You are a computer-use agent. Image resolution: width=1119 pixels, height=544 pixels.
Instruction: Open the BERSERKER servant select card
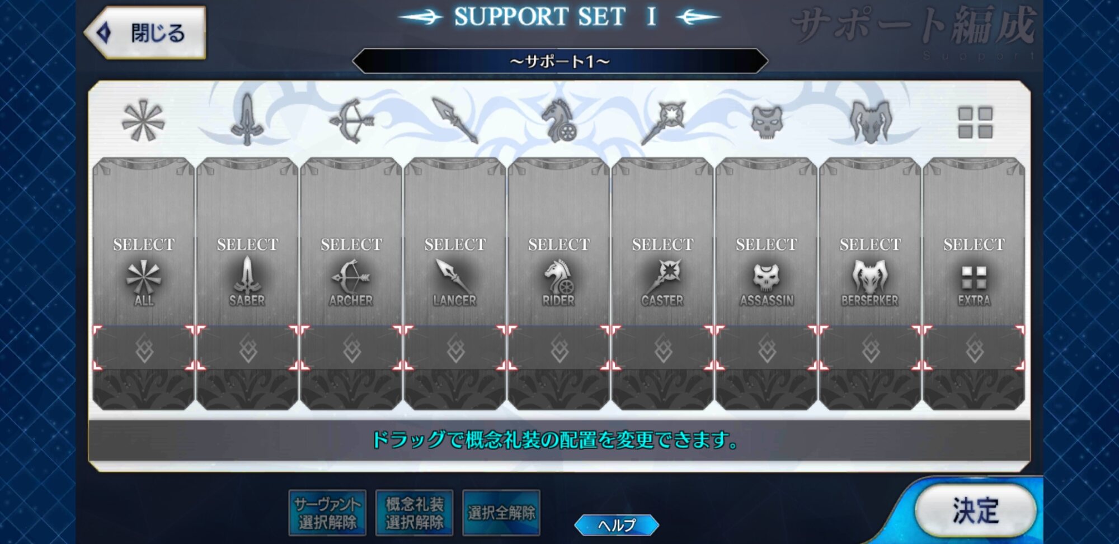point(870,242)
